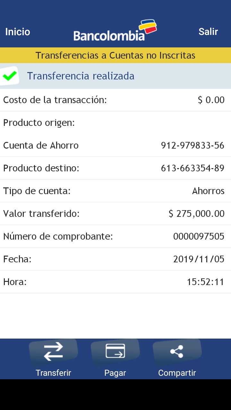
Task: Select receipt number 0000097505
Action: pos(199,236)
